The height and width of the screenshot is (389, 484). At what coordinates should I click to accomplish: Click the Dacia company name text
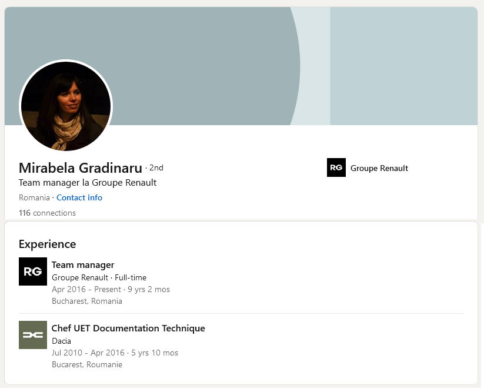pyautogui.click(x=61, y=341)
